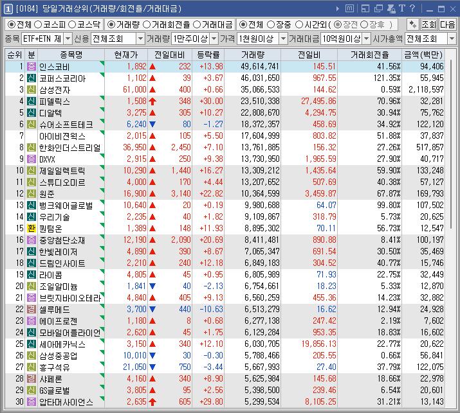Click the upper-limit arrow on the 피델릭스 row
This screenshot has height=413, width=460.
[x=152, y=101]
